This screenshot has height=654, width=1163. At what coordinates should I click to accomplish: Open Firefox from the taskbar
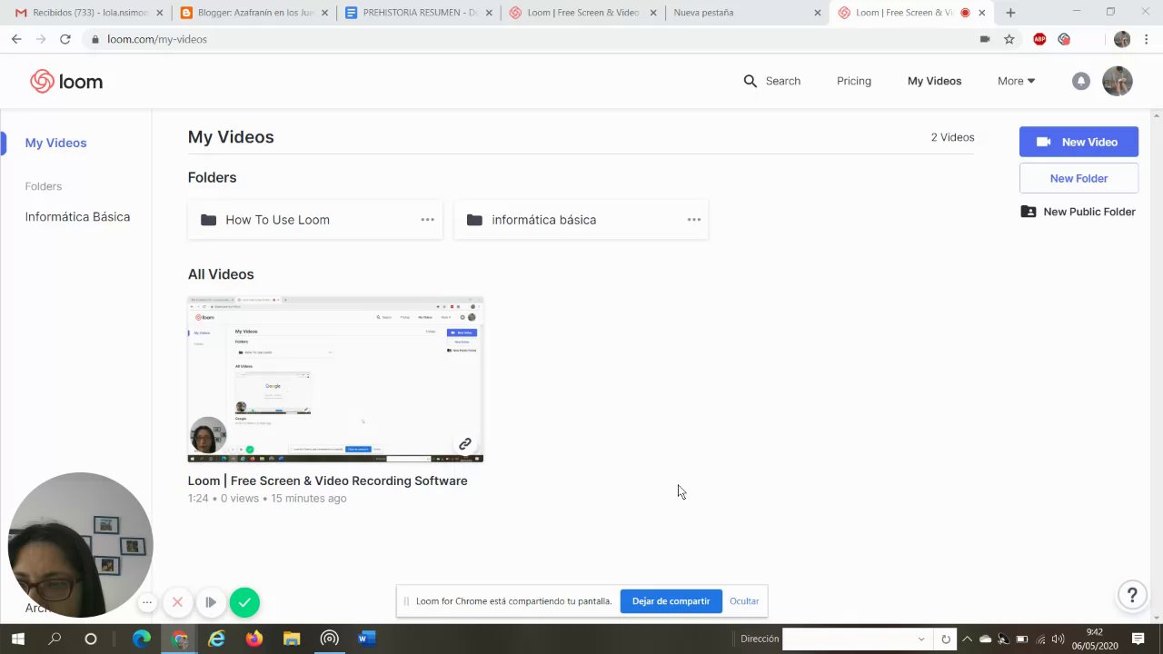pos(254,639)
